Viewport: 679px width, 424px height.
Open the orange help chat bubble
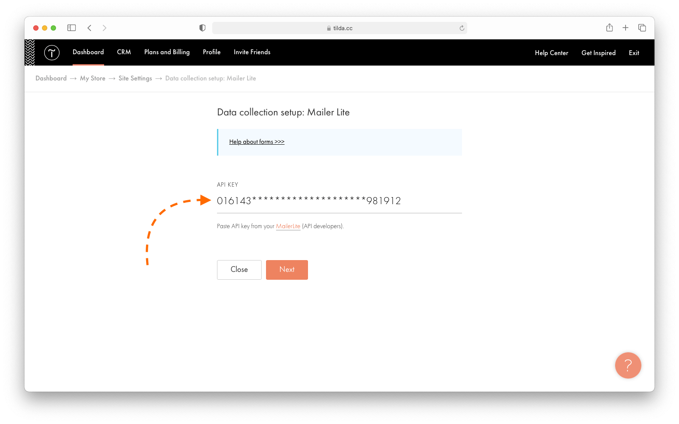click(x=628, y=365)
